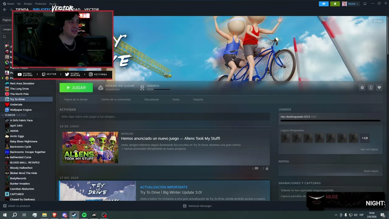Open Centro de la comunidad
Screen dimensions: 389x219
click(x=116, y=99)
